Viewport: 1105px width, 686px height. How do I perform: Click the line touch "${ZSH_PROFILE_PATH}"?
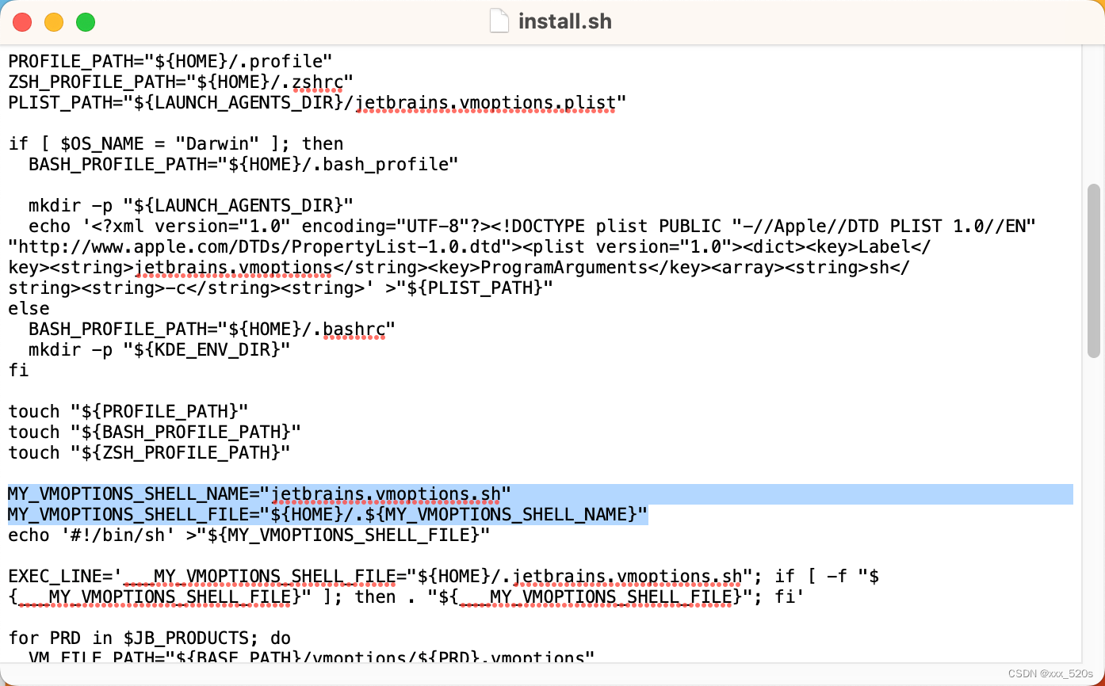pyautogui.click(x=149, y=452)
